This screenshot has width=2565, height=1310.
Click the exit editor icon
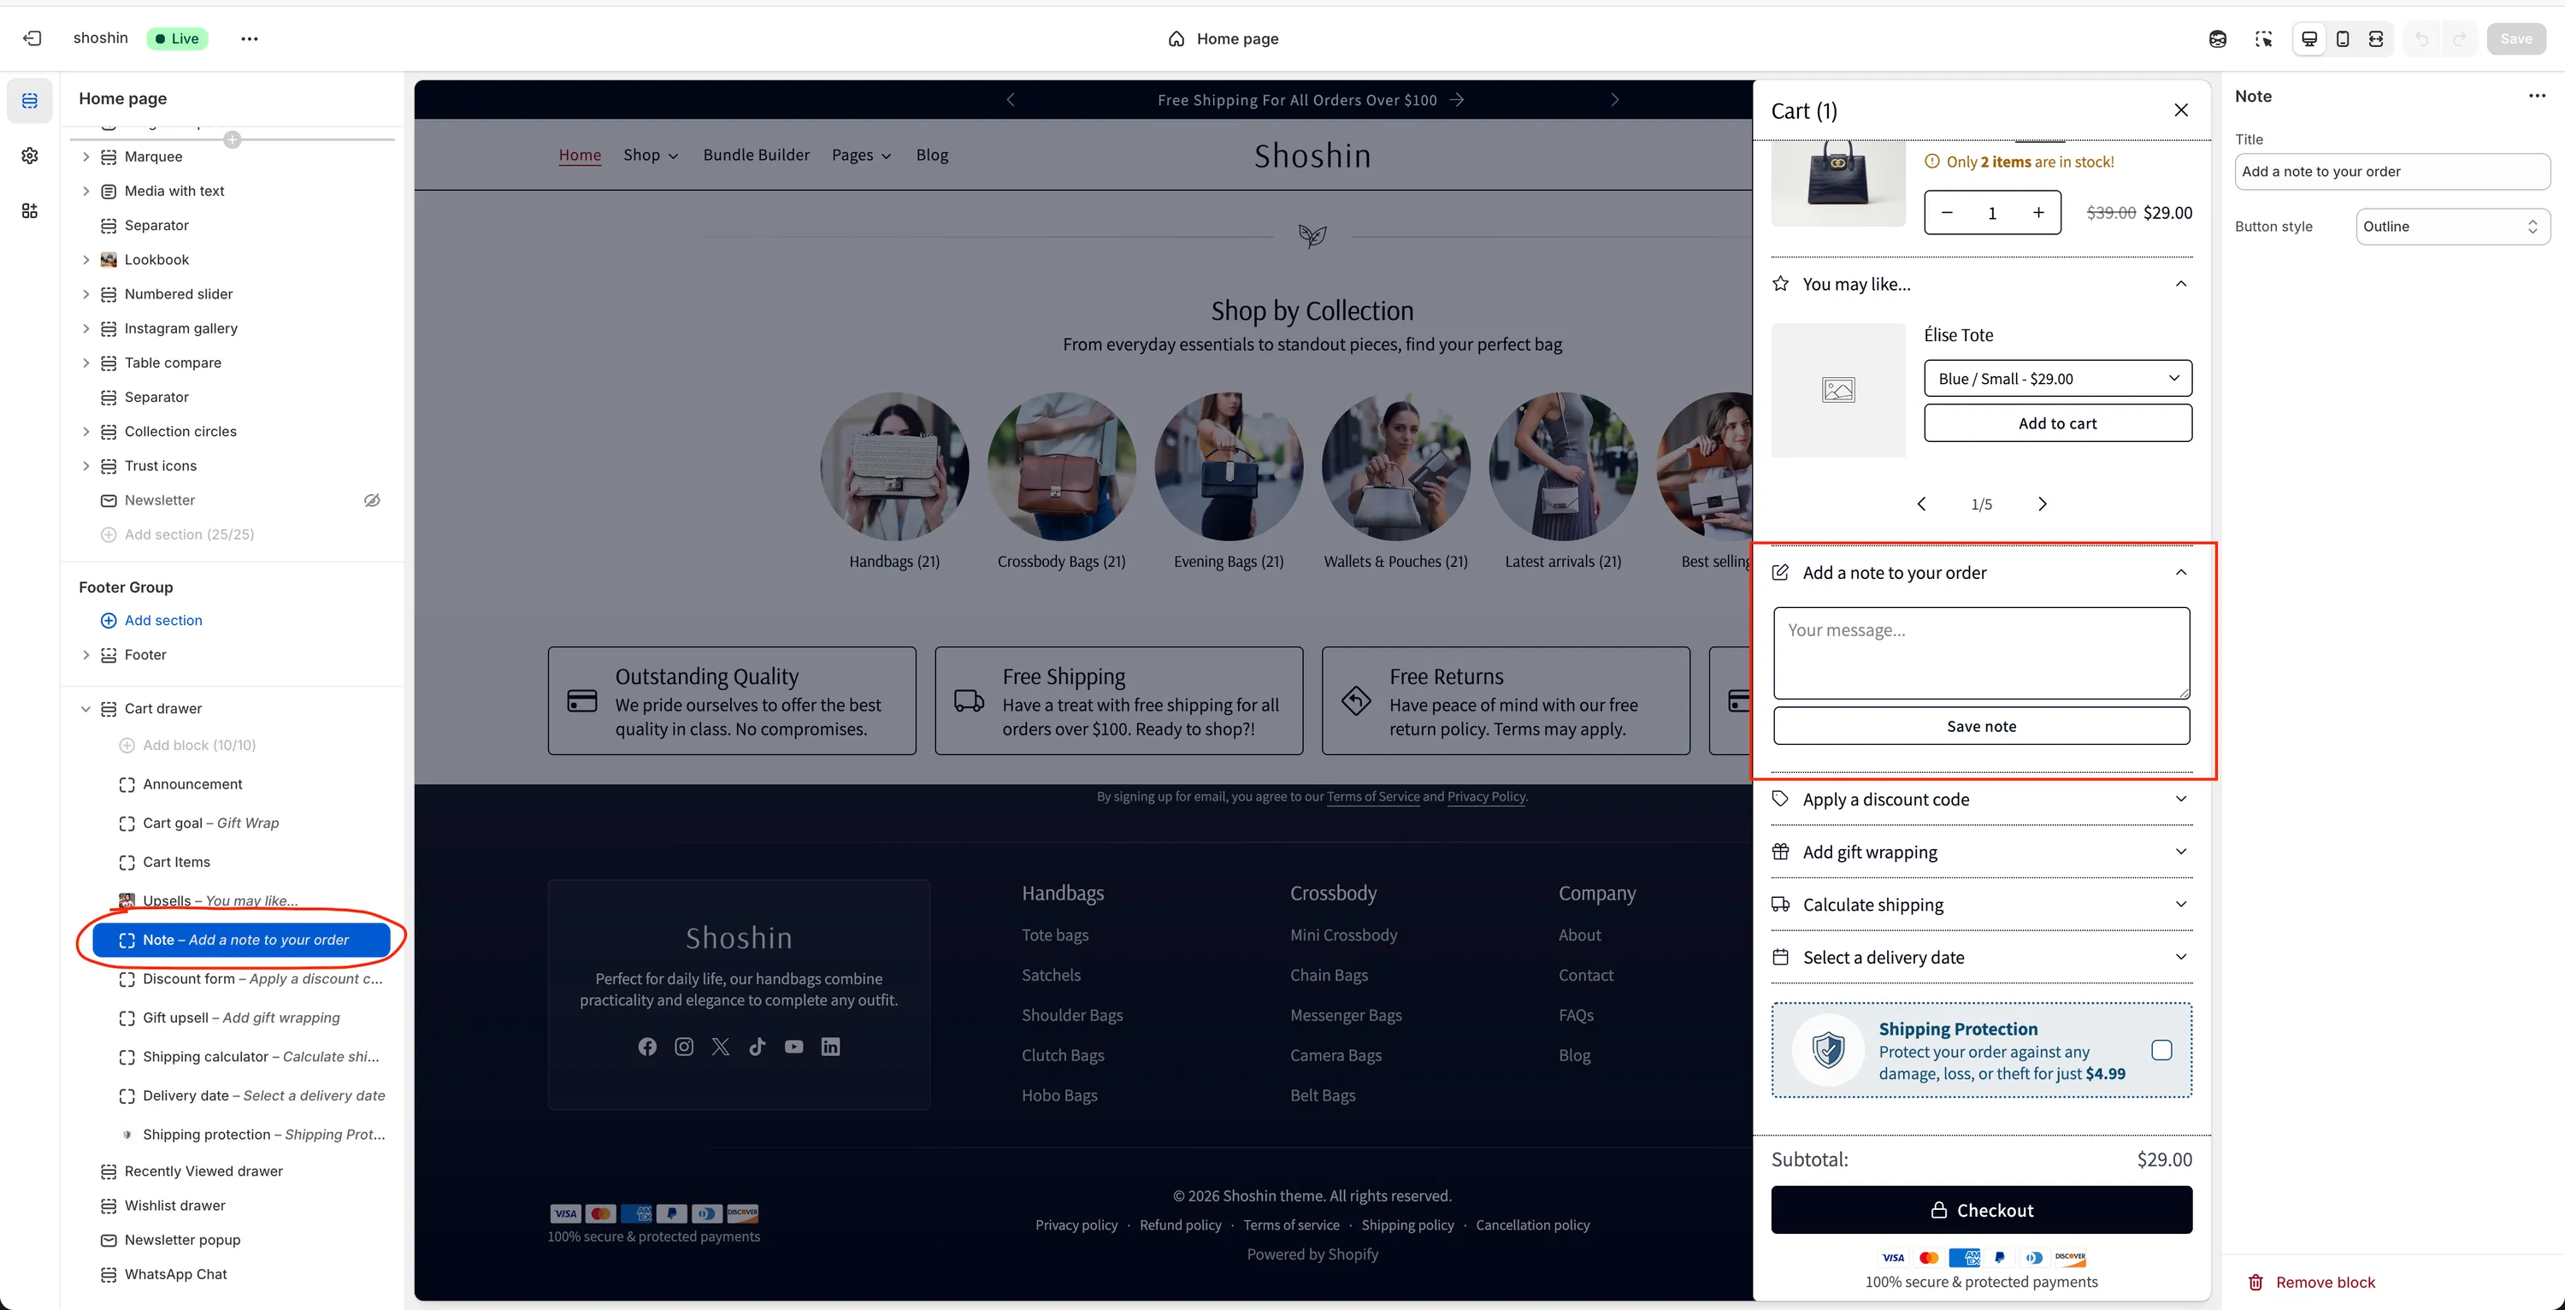[32, 38]
